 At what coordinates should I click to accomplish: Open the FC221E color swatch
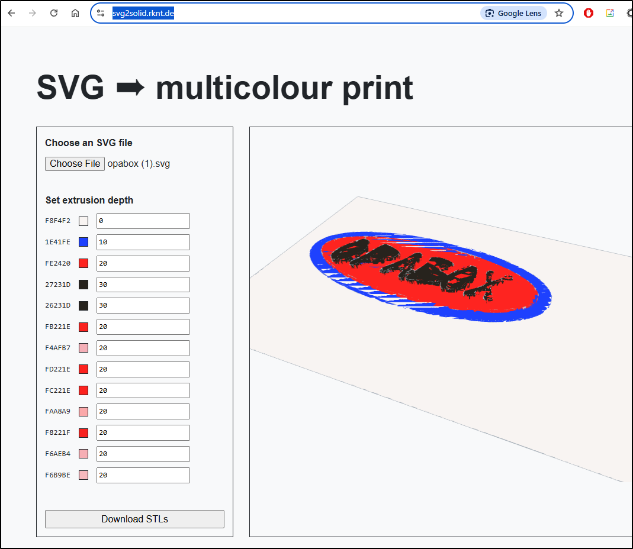click(83, 390)
